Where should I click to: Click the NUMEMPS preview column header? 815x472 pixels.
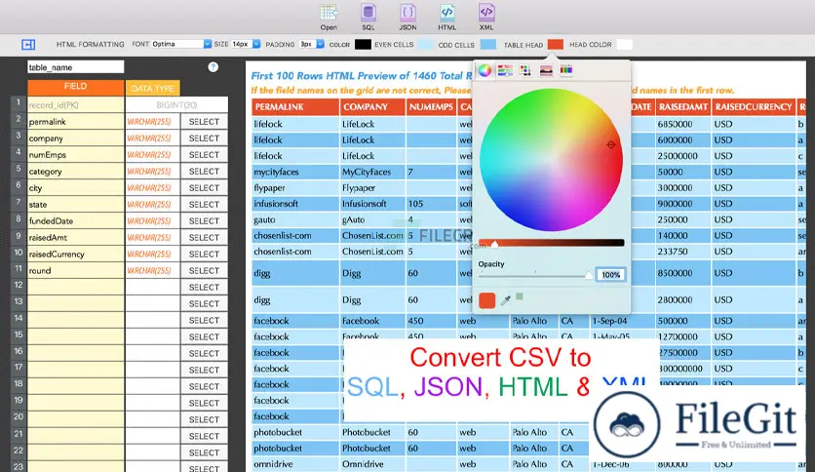point(431,107)
